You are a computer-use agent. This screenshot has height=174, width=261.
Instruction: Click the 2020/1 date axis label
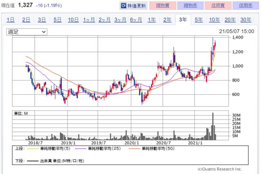(x=132, y=143)
